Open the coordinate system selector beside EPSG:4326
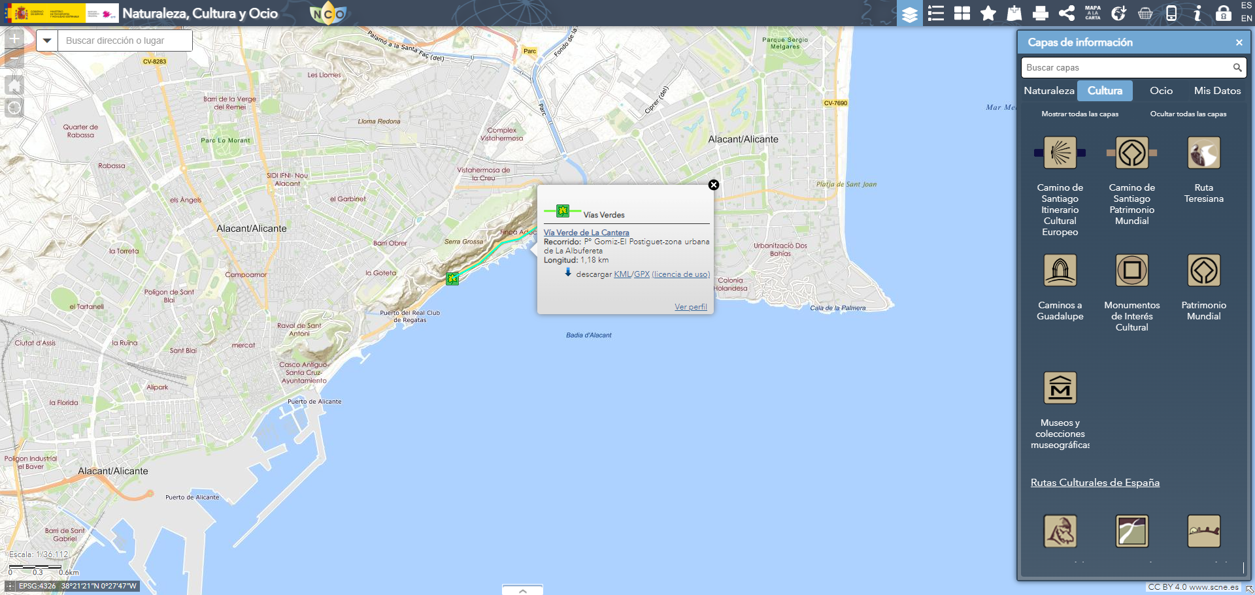Image resolution: width=1255 pixels, height=595 pixels. 10,586
